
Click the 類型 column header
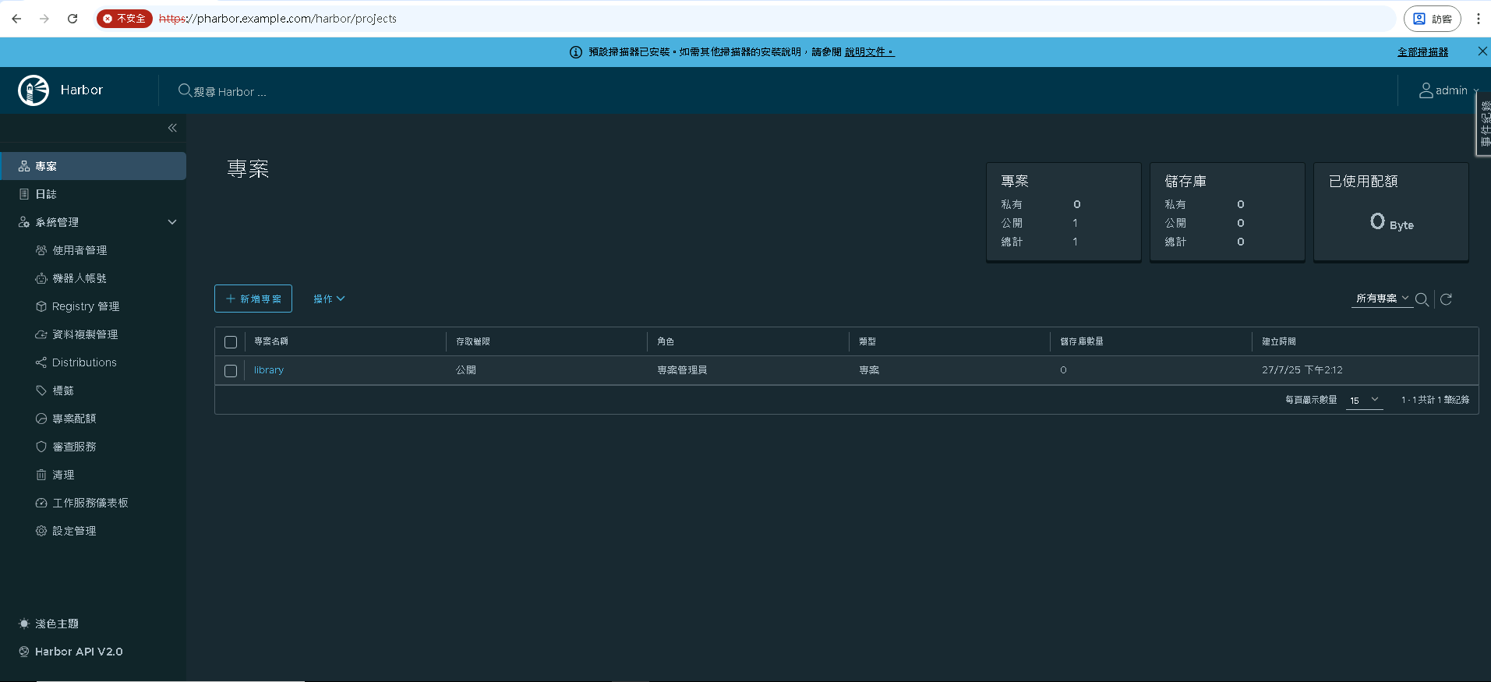click(867, 341)
